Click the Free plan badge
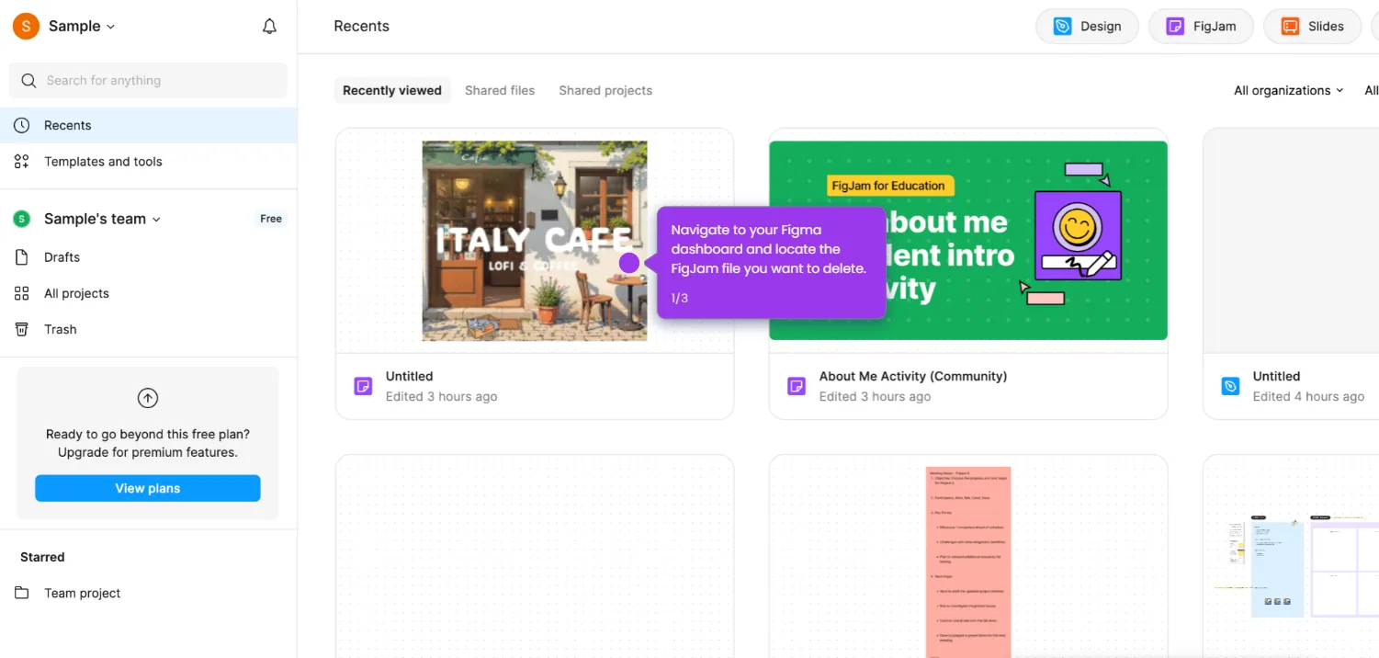 point(271,219)
